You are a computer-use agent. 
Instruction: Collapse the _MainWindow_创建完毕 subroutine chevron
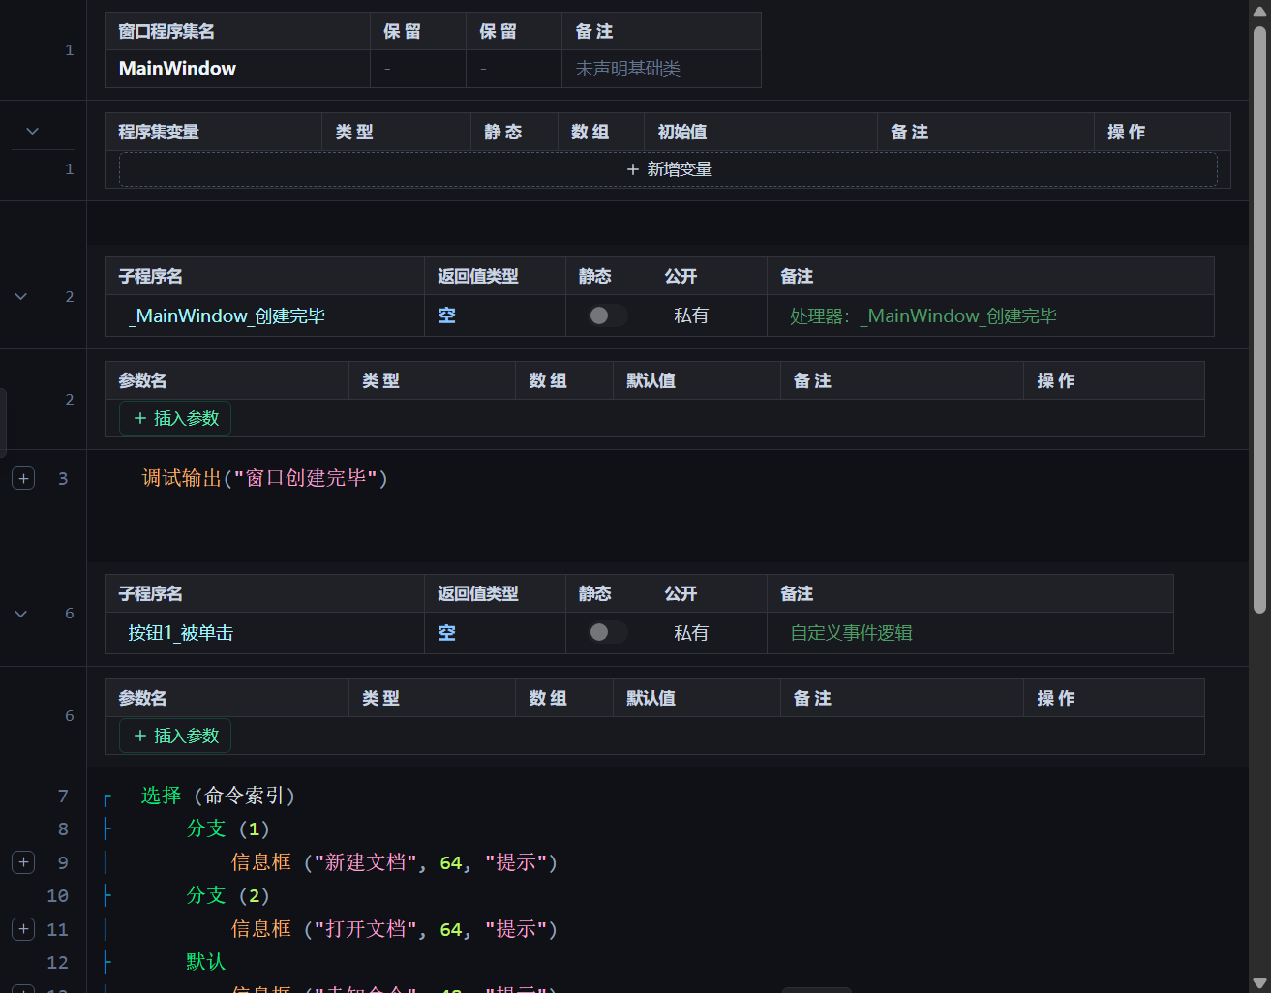[x=20, y=296]
